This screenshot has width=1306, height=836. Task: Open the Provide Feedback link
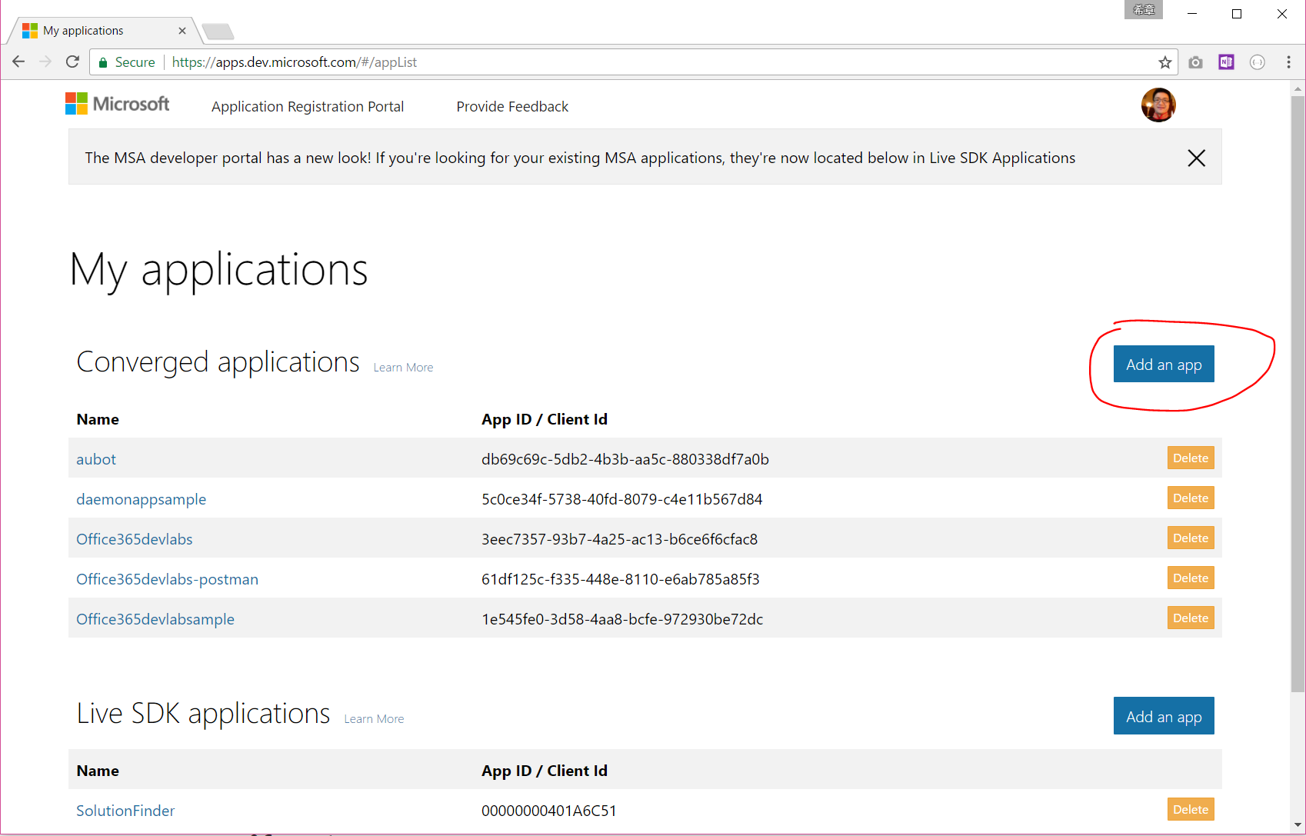(x=512, y=107)
